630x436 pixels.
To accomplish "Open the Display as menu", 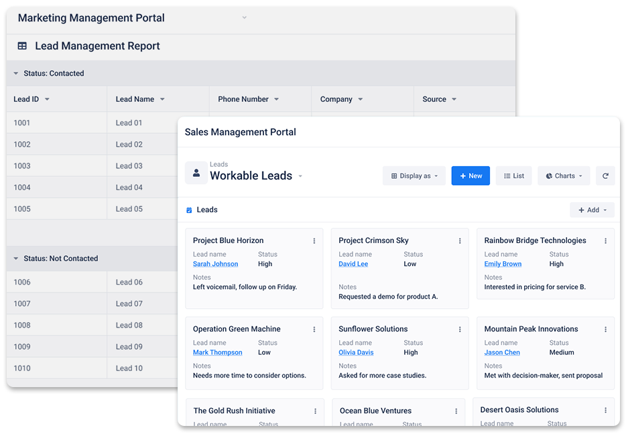I will (414, 176).
